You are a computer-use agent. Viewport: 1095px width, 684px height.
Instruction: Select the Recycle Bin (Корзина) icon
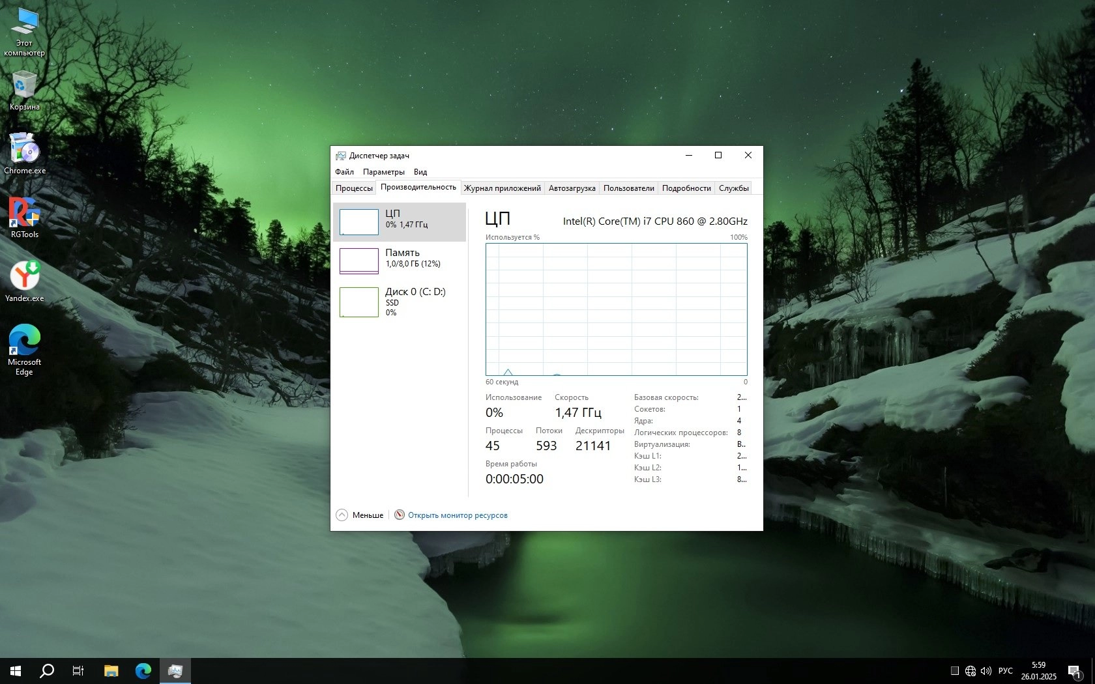click(25, 89)
